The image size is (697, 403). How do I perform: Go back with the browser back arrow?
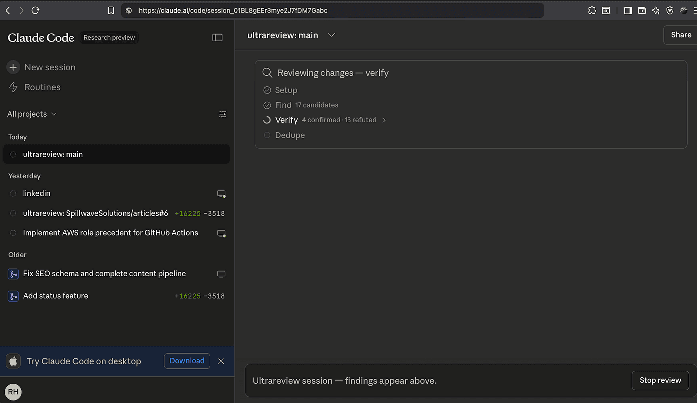point(8,10)
